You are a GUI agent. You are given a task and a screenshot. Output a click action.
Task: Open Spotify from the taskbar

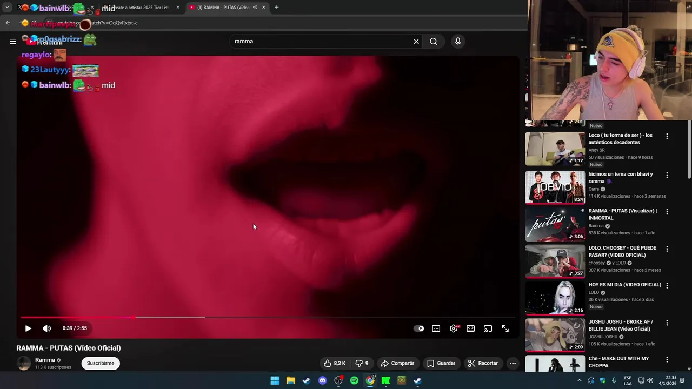tap(354, 380)
